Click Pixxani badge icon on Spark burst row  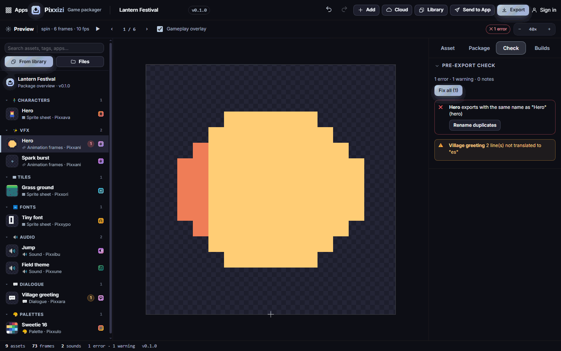101,161
